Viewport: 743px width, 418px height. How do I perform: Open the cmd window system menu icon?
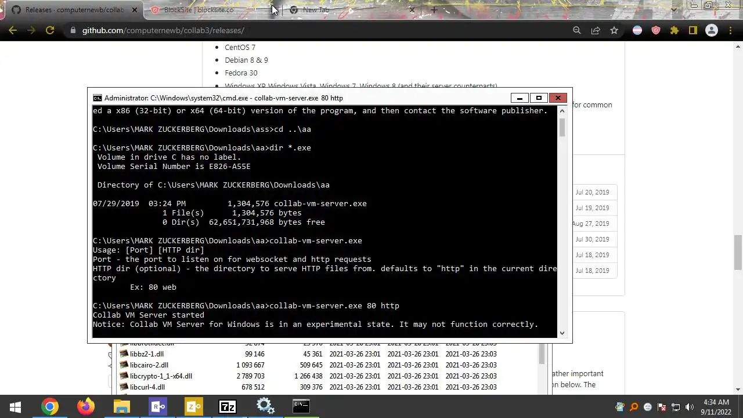coord(98,98)
